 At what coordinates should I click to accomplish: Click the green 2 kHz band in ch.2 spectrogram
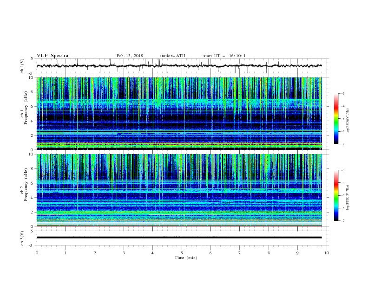(x=179, y=213)
